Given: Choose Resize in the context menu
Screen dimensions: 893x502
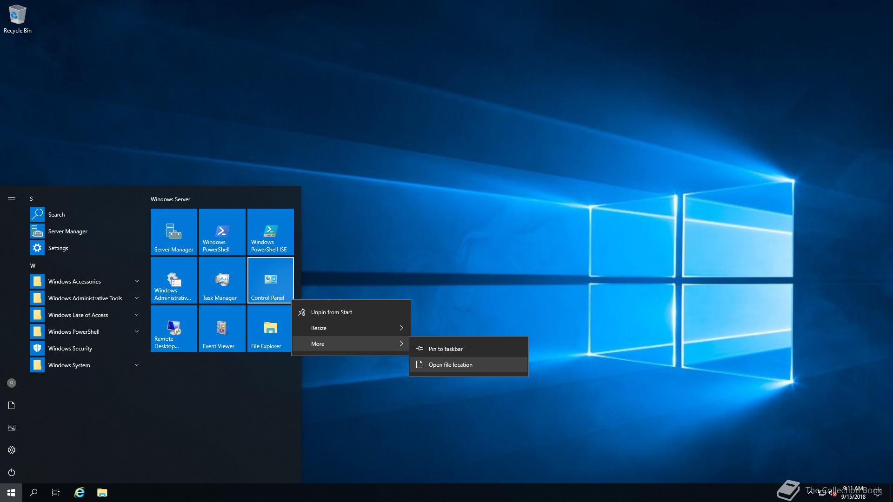Looking at the screenshot, I should click(x=351, y=328).
